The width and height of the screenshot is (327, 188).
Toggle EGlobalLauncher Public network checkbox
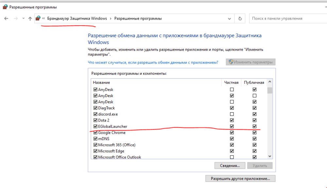click(254, 126)
